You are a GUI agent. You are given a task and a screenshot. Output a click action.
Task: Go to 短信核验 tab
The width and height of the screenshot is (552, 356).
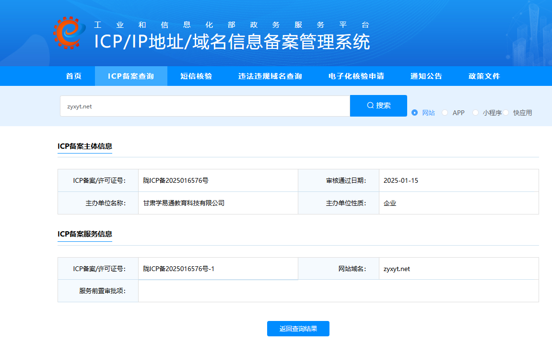(x=196, y=76)
